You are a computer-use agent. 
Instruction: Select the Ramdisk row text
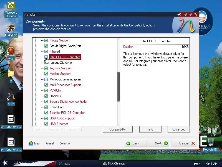tap(55, 96)
